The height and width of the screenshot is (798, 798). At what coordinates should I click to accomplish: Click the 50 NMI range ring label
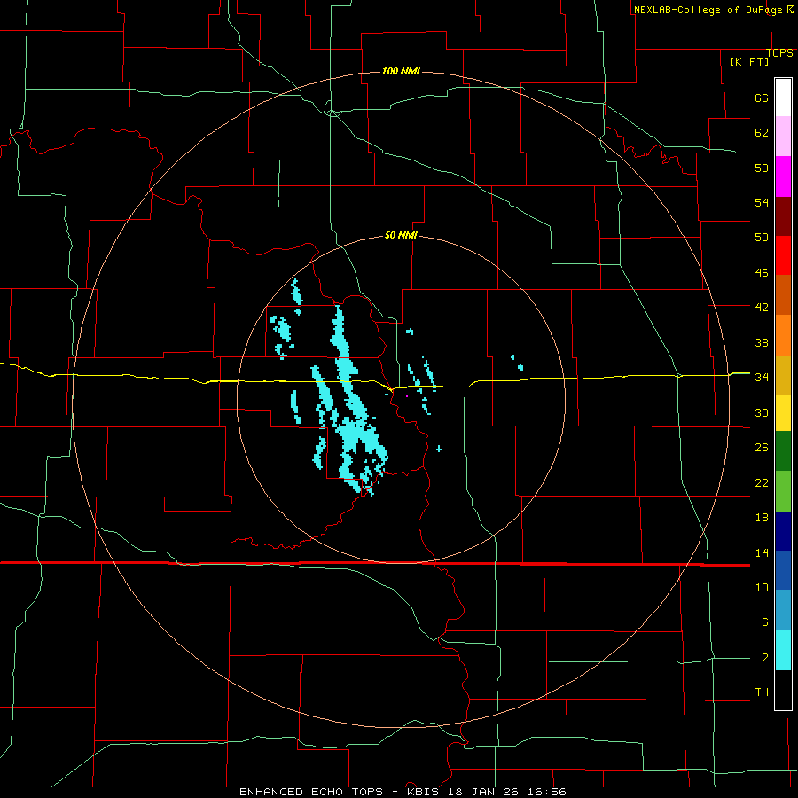[401, 235]
